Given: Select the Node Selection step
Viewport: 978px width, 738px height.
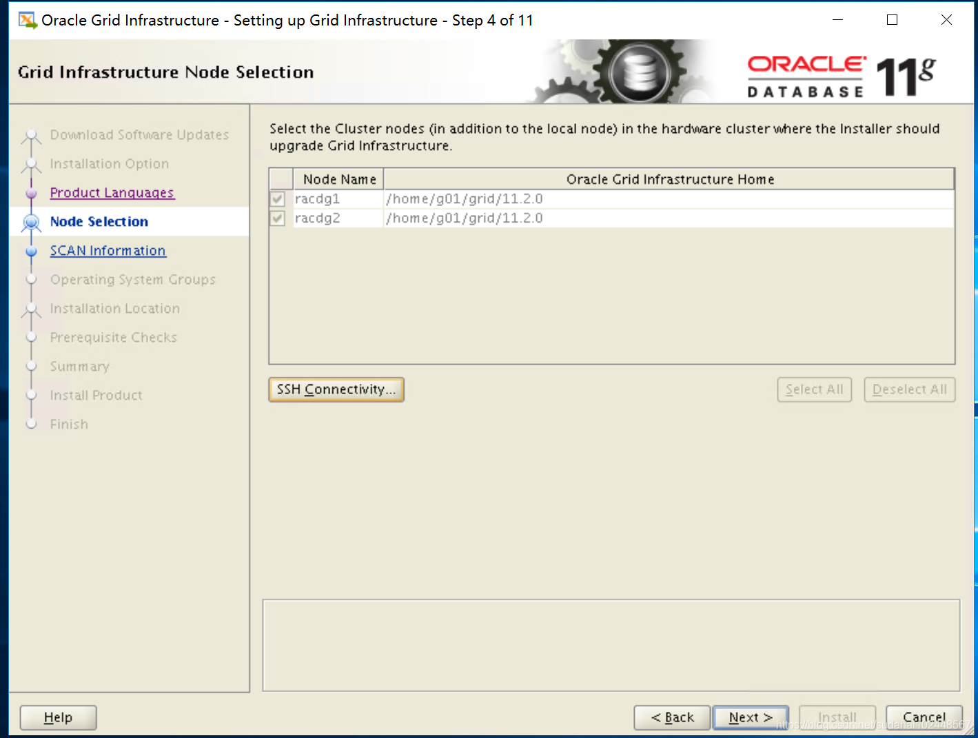Looking at the screenshot, I should click(x=99, y=222).
